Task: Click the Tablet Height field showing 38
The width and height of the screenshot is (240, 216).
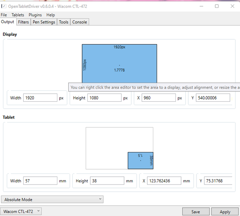Action: pyautogui.click(x=107, y=181)
